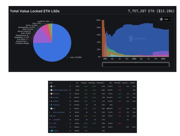Click the token icon in Ankr row LSD column

[x=107, y=109]
